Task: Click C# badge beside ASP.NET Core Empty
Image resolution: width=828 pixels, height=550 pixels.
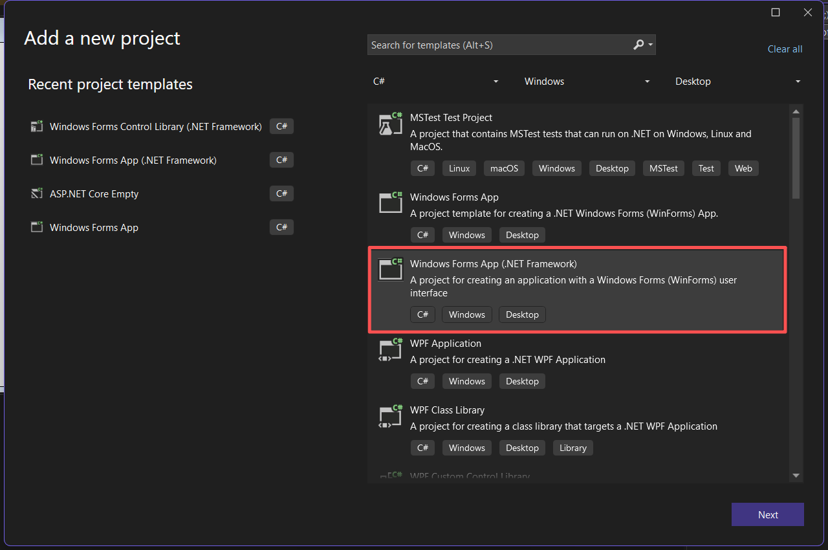Action: tap(281, 193)
